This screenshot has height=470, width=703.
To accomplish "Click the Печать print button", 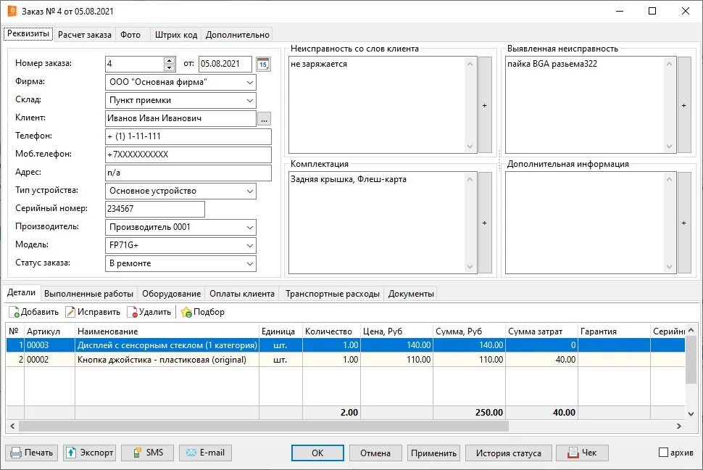I will point(32,453).
